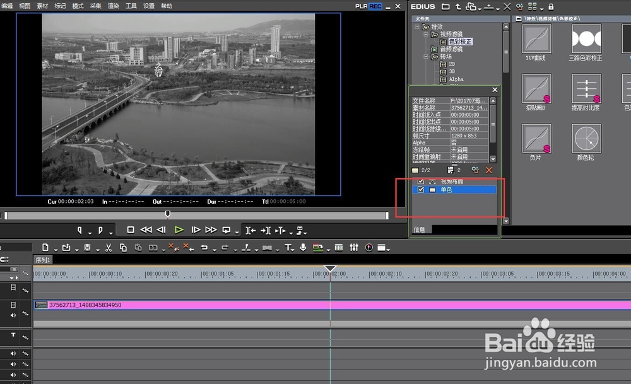The width and height of the screenshot is (631, 384).
Task: Click the Copy icon in timeline toolbar
Action: point(123,248)
